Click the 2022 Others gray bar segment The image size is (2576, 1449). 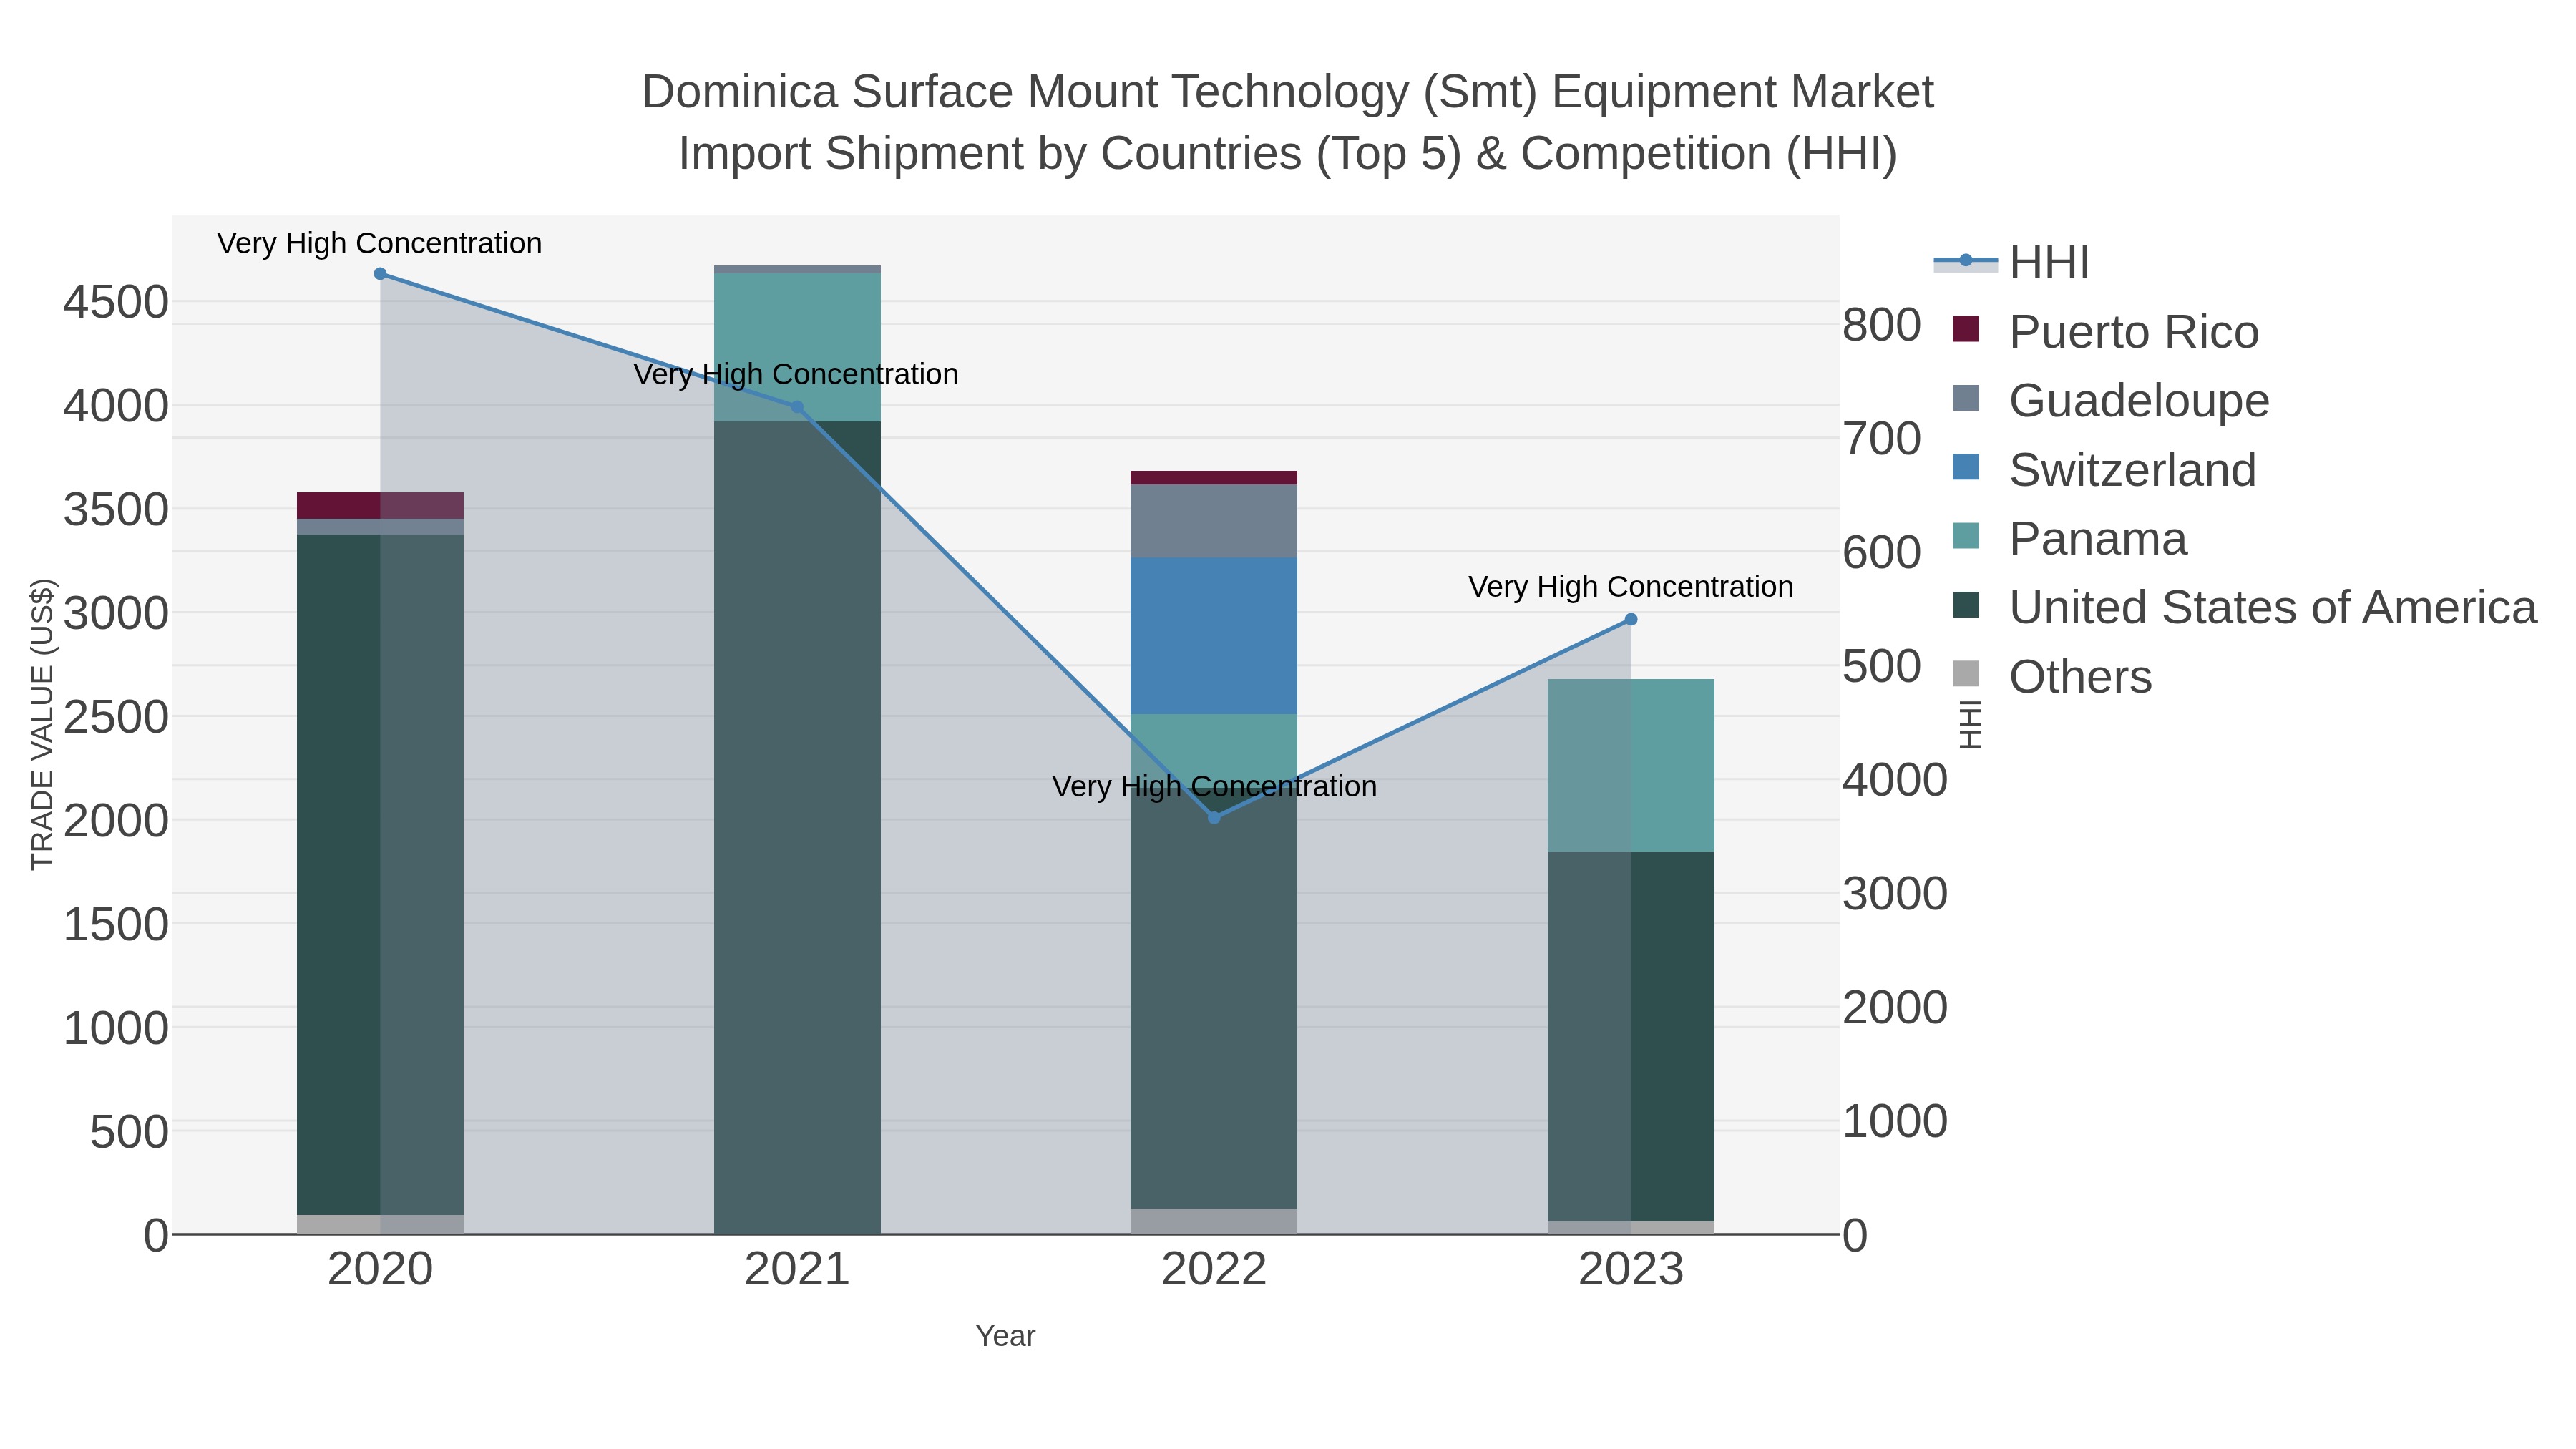(x=1214, y=1222)
